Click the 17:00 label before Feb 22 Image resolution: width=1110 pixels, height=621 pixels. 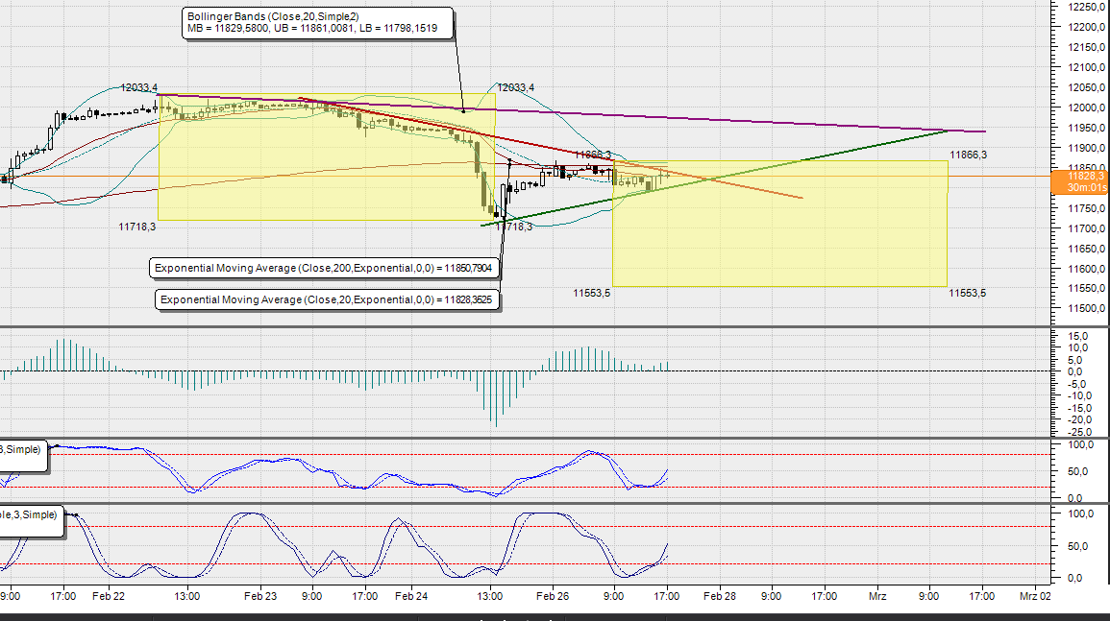point(63,596)
